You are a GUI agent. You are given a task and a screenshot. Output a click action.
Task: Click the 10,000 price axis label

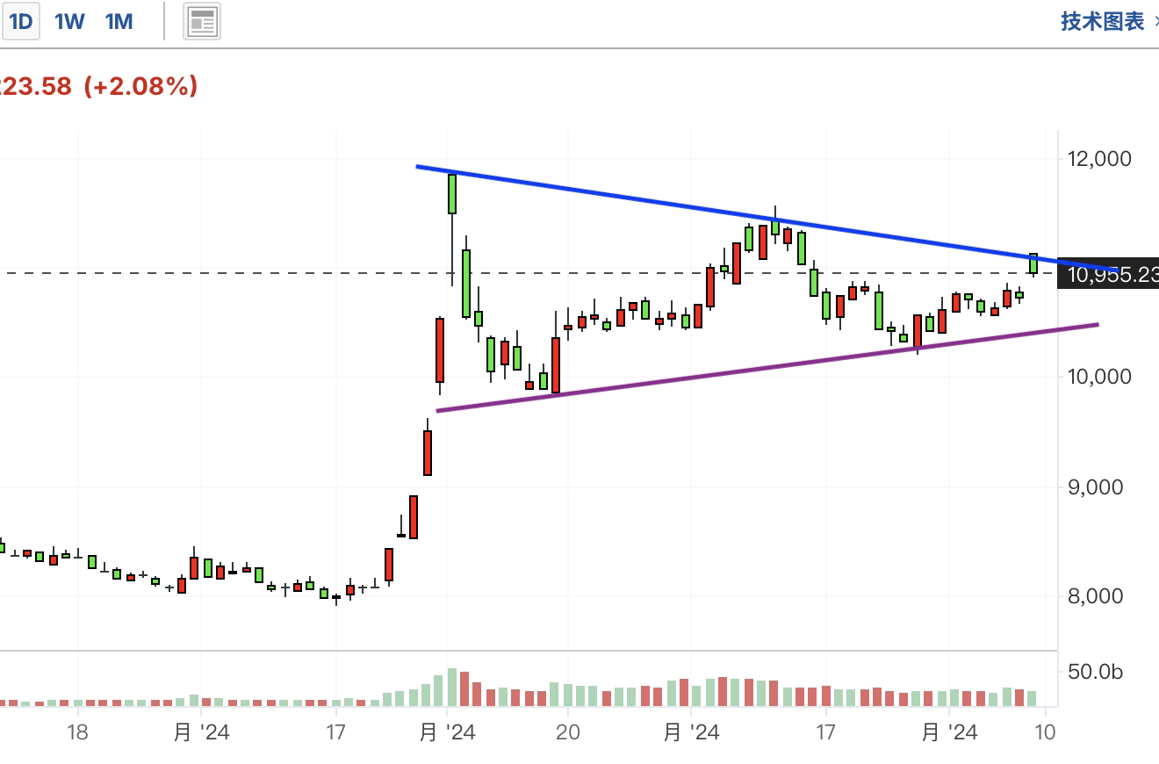pos(1099,377)
